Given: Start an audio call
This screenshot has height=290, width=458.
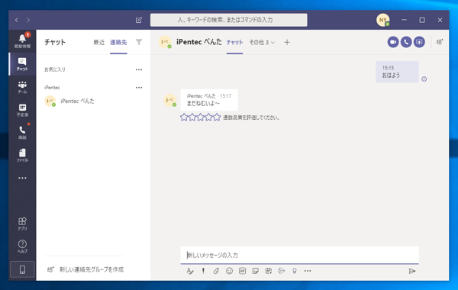Looking at the screenshot, I should coord(406,42).
